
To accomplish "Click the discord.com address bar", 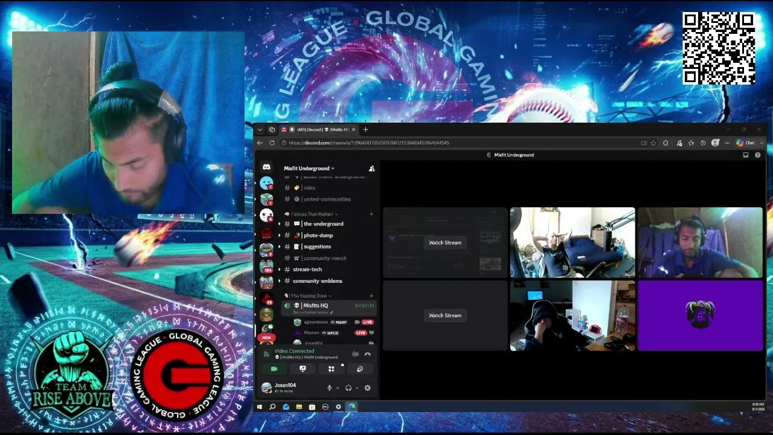I will point(459,143).
